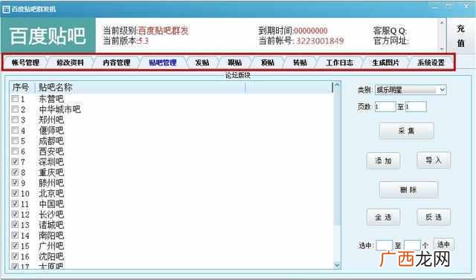
Task: Click the 选中 range end field
Action: click(413, 245)
